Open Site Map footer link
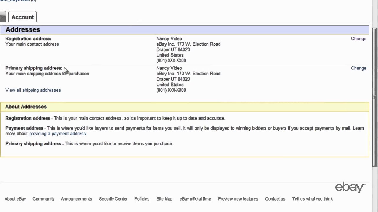The height and width of the screenshot is (212, 378). tap(164, 199)
